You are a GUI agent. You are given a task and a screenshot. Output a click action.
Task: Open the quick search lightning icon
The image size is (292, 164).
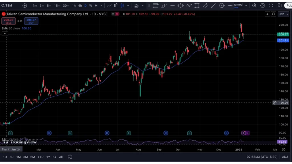[254, 6]
